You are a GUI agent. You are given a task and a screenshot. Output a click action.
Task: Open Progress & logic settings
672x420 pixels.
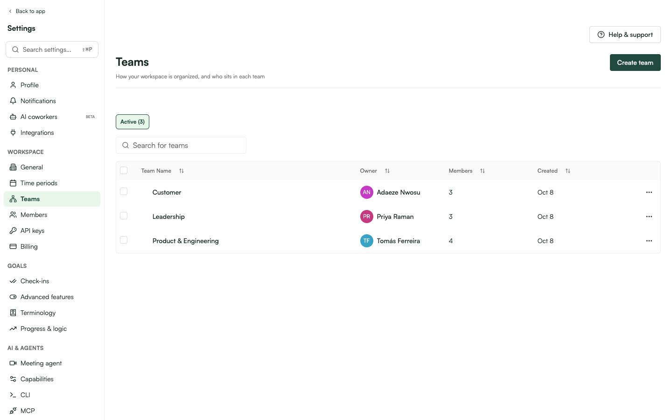pyautogui.click(x=52, y=329)
